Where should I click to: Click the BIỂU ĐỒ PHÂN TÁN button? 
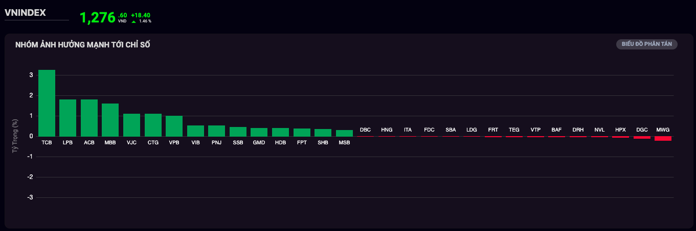pos(646,44)
